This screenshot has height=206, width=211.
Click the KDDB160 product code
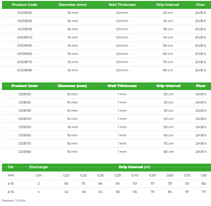tap(25, 54)
